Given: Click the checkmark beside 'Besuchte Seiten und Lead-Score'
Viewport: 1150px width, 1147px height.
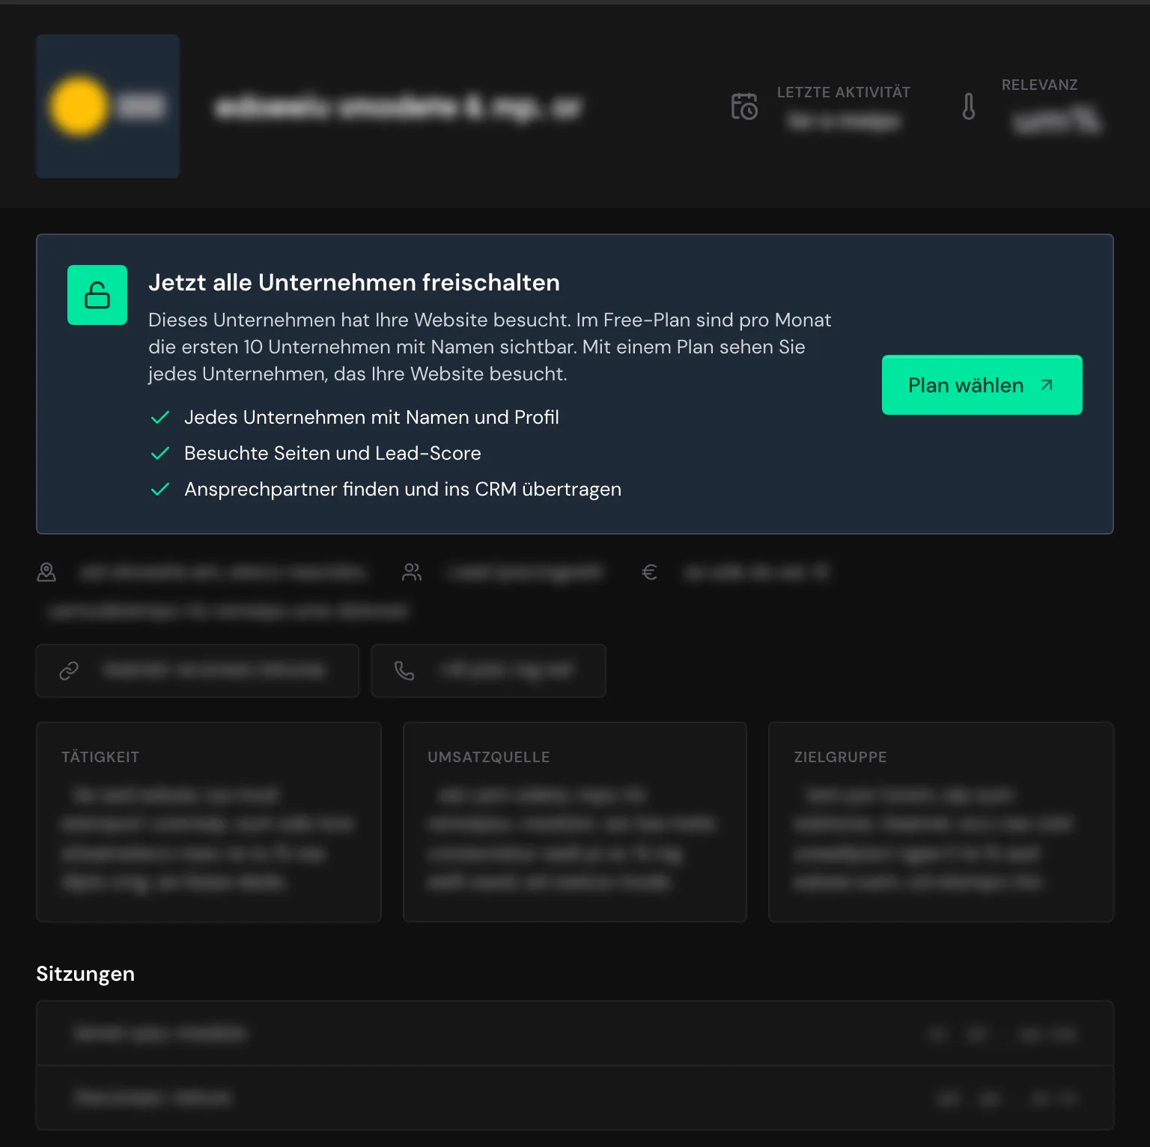Looking at the screenshot, I should coord(160,454).
